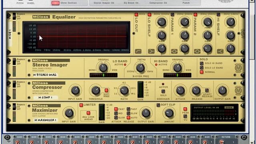Set Maximizer release to Fast

128,109
